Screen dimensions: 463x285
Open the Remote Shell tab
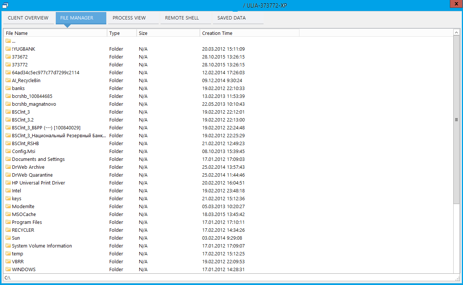(186, 18)
